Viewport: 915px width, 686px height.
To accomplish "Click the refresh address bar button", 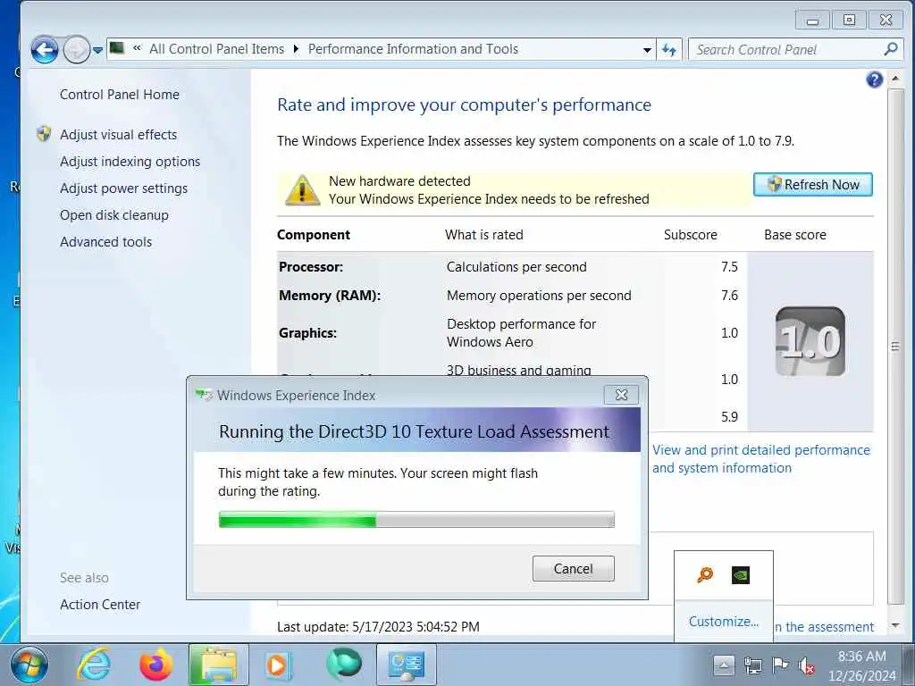I will click(x=668, y=50).
